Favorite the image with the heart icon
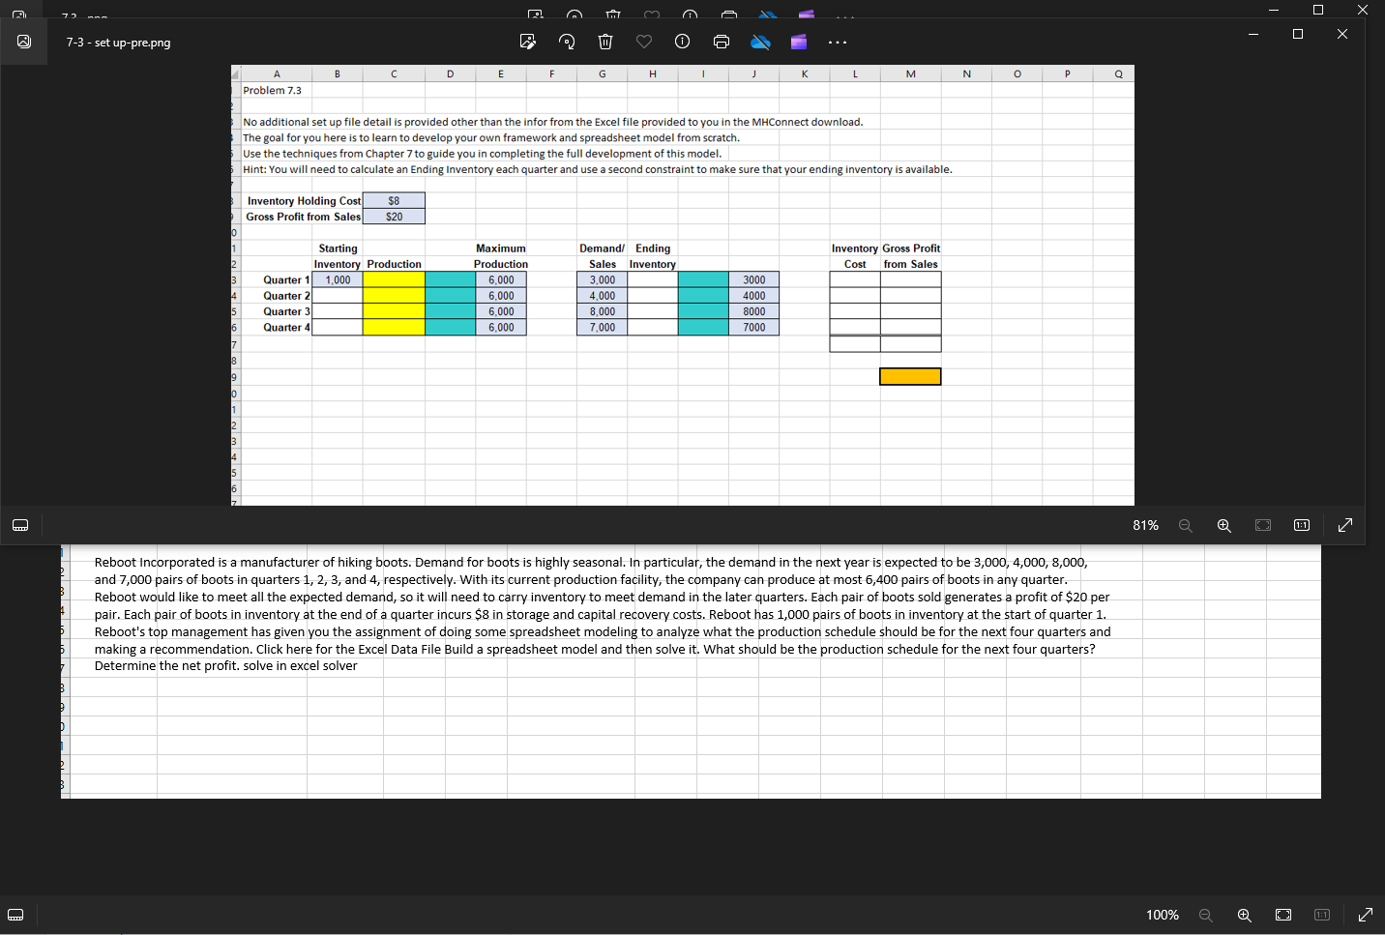Viewport: 1385px width, 935px height. click(x=644, y=42)
